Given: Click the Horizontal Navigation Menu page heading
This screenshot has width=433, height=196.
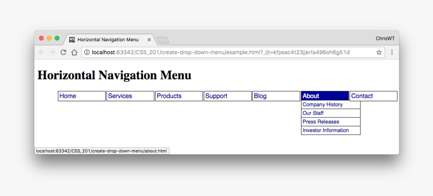Looking at the screenshot, I should (x=114, y=75).
